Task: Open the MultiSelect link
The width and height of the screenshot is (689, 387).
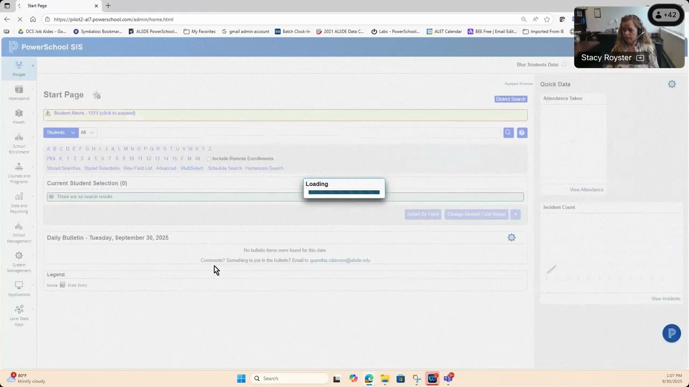Action: coord(192,168)
